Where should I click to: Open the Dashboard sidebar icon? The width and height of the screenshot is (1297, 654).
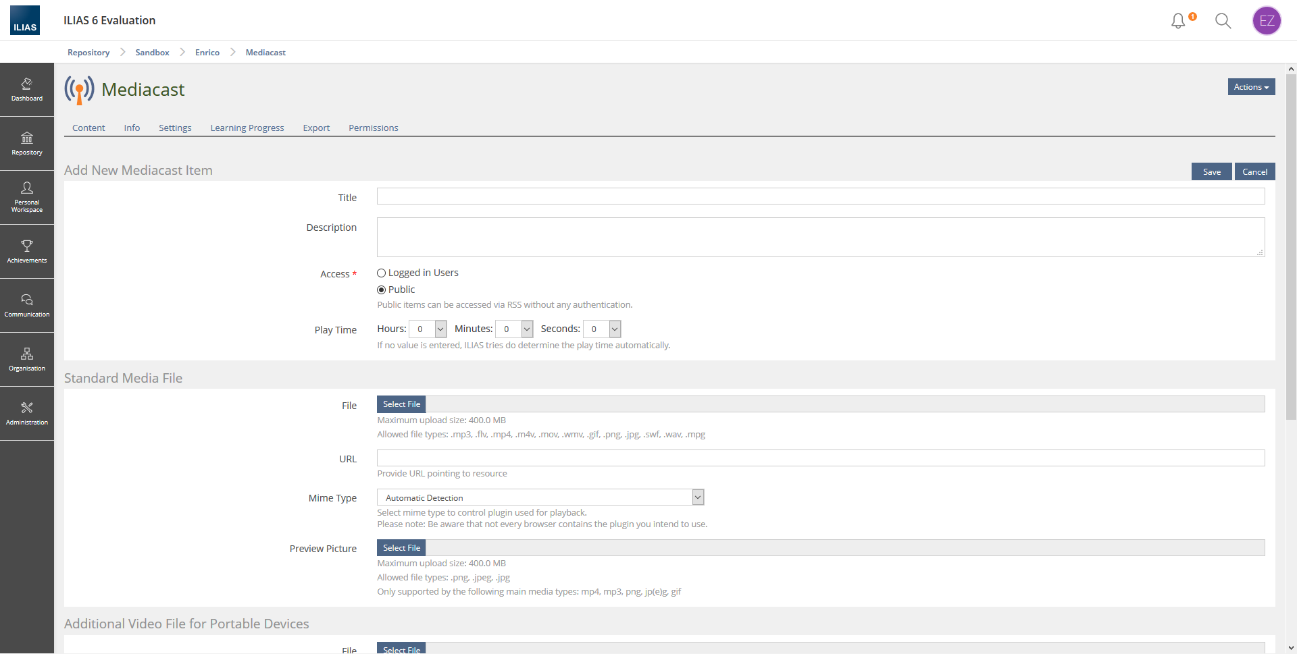pos(27,89)
